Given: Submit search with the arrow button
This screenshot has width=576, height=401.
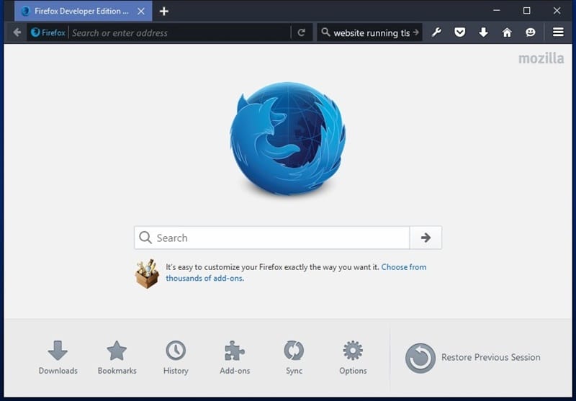Looking at the screenshot, I should click(426, 238).
